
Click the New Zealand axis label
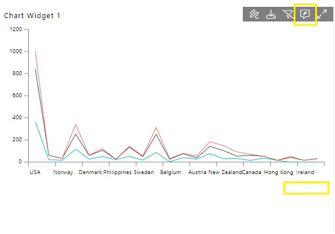pos(225,172)
